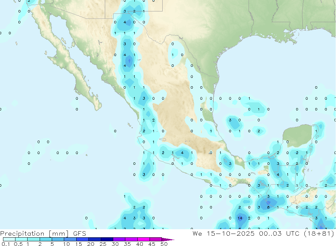
Task: Click the "[mm]" unit label
Action: coord(59,234)
